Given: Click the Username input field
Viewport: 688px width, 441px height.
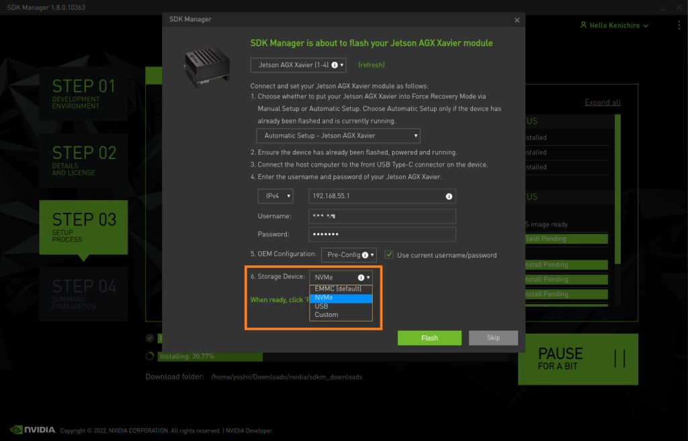Looking at the screenshot, I should pyautogui.click(x=382, y=216).
